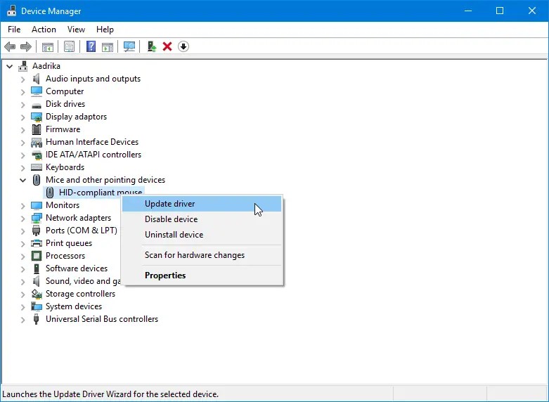Choose Uninstall device from the context menu
The width and height of the screenshot is (549, 402).
click(174, 235)
